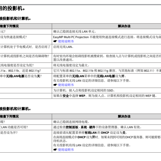Click the question 计算机或投影机之间是否有障碍物?

(x=24, y=56)
